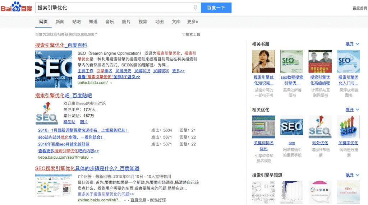Open SEO搜索引擎优化具体的步骤是什么 result title
Viewport: 368px width, 205px height.
coord(87,168)
